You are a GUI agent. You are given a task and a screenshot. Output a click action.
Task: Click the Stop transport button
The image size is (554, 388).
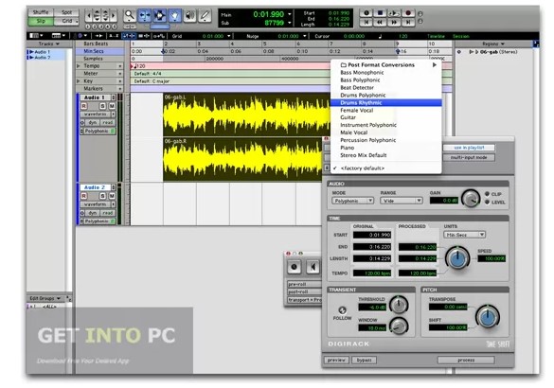point(380,13)
